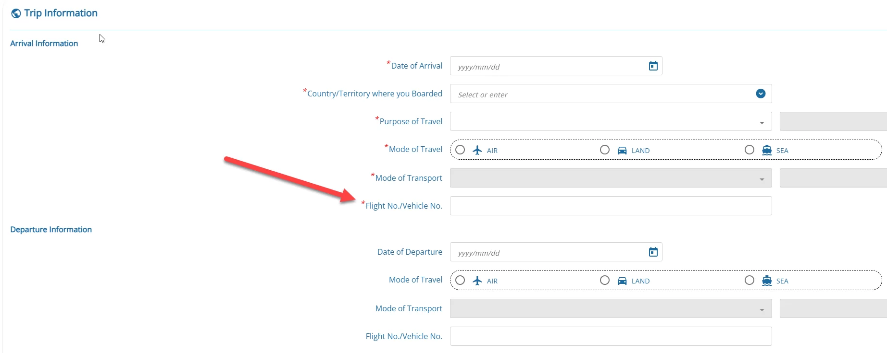Open the departure Mode of Transport dropdown
The height and width of the screenshot is (353, 887).
pos(762,309)
